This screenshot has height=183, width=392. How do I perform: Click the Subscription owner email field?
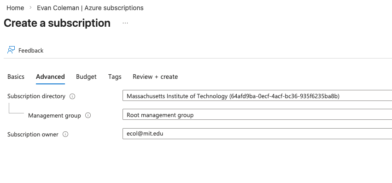pos(257,133)
